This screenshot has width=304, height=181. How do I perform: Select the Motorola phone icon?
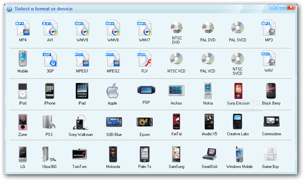pyautogui.click(x=113, y=154)
